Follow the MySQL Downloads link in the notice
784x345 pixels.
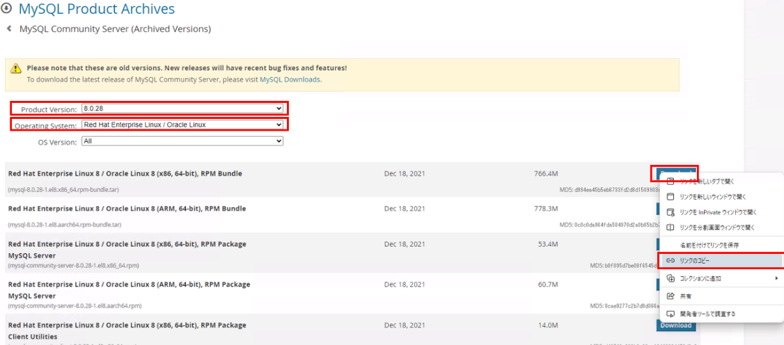coord(290,79)
